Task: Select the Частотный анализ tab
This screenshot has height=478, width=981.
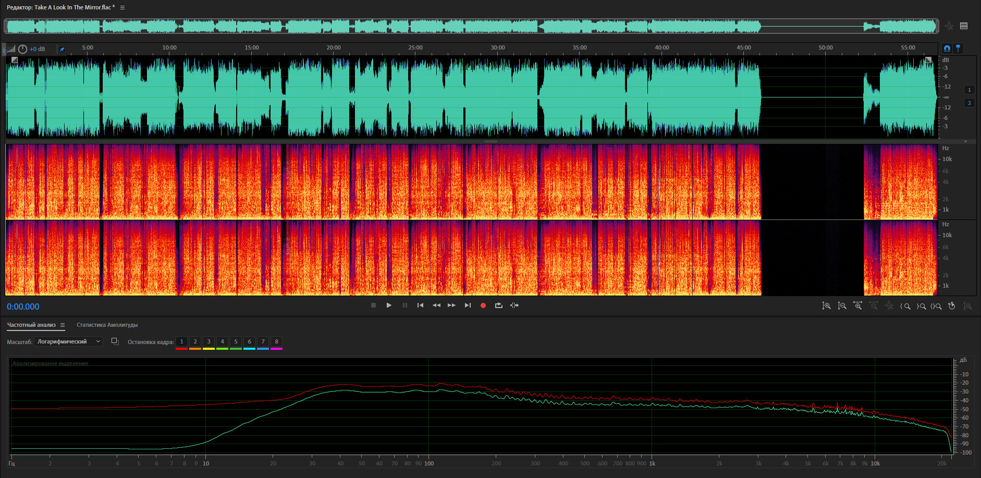Action: (x=31, y=325)
